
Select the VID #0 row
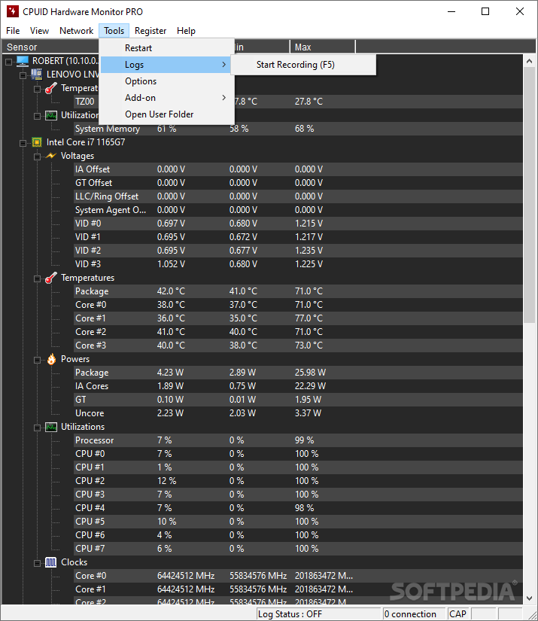point(298,224)
